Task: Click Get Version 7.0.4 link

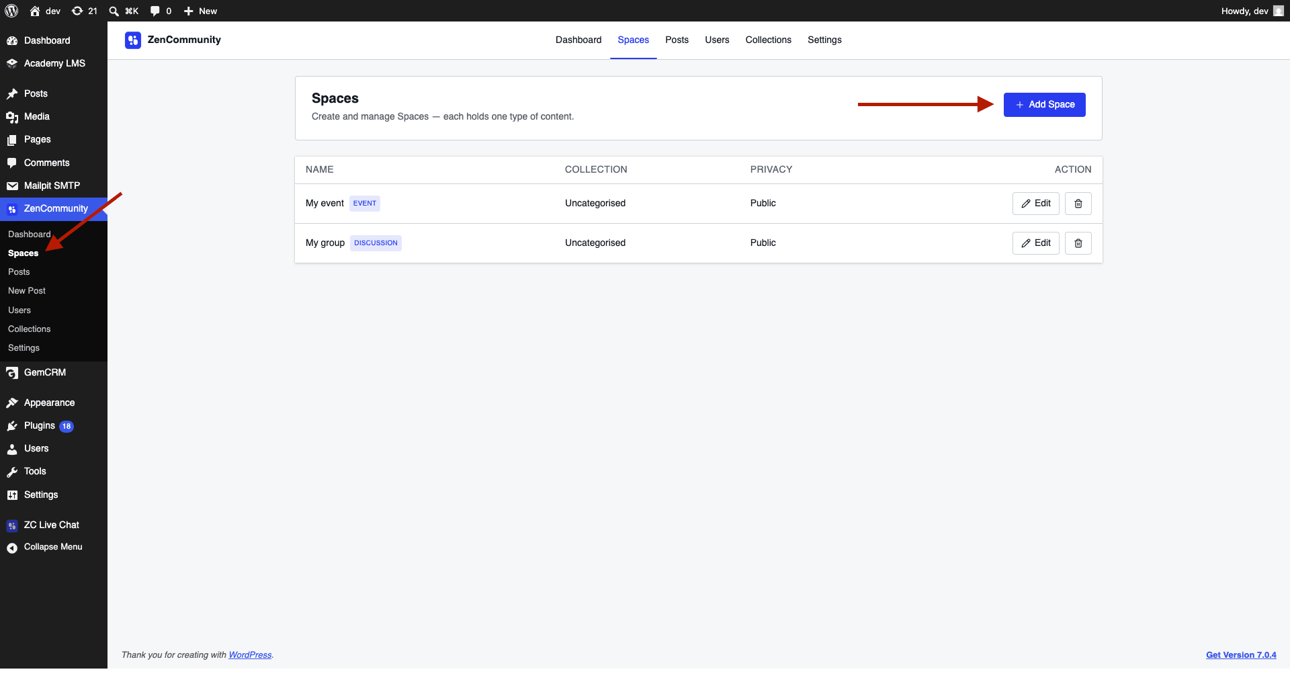Action: pos(1241,655)
